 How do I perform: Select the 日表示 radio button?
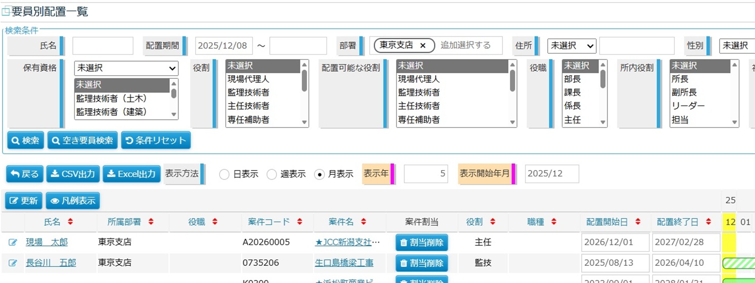click(224, 174)
